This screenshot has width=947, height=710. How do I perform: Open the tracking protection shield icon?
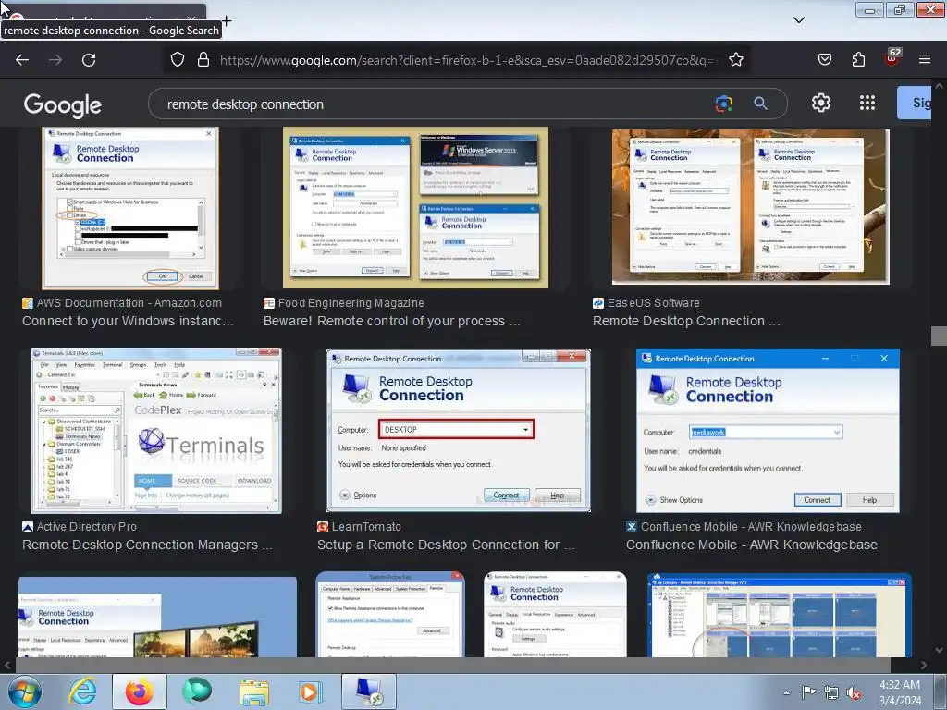pyautogui.click(x=177, y=60)
